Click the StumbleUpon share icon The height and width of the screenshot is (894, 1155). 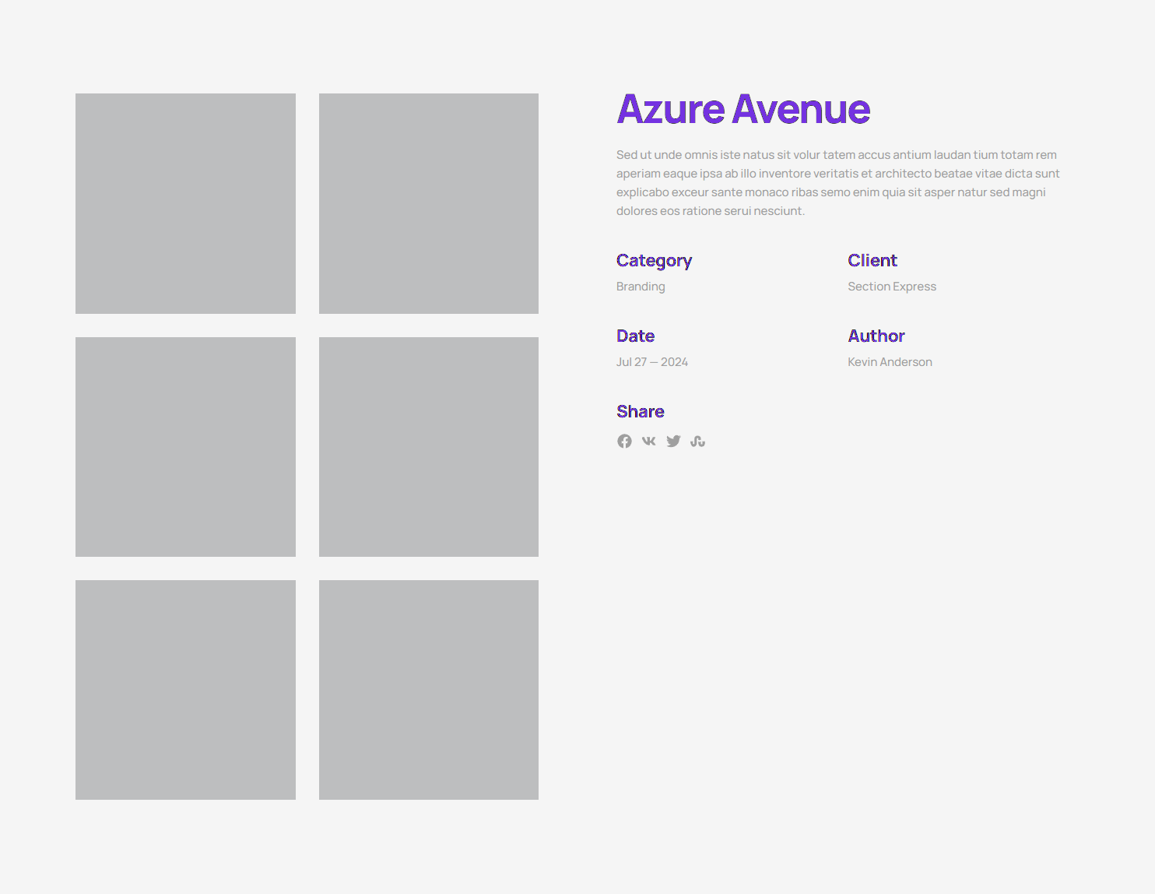tap(697, 442)
